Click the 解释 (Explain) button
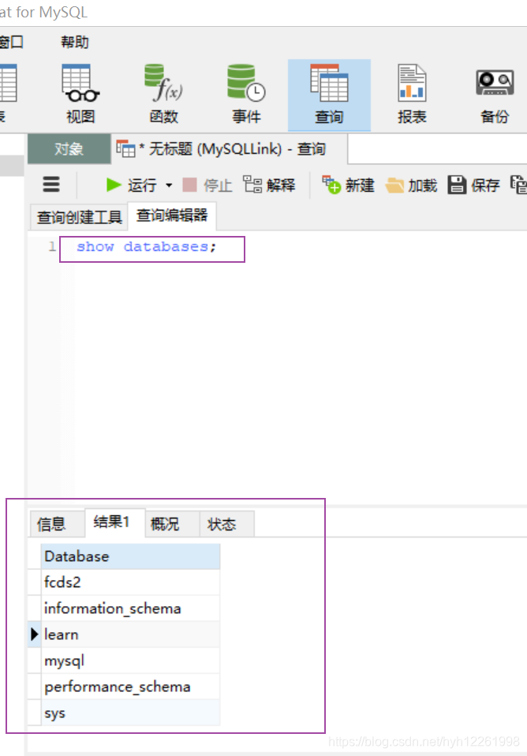The width and height of the screenshot is (527, 756). tap(269, 185)
